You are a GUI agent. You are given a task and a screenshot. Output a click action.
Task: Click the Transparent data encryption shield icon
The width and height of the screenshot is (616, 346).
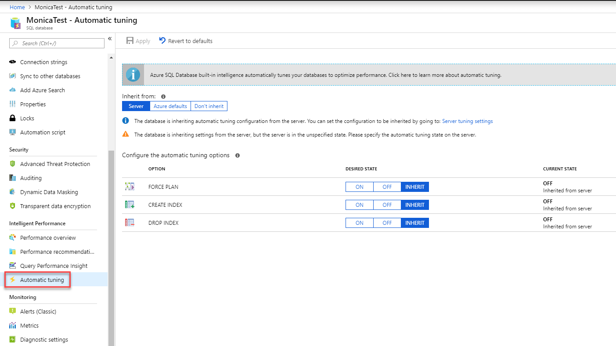pos(13,206)
